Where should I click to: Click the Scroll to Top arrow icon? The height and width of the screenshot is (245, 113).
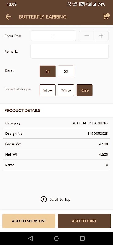[x=43, y=199]
